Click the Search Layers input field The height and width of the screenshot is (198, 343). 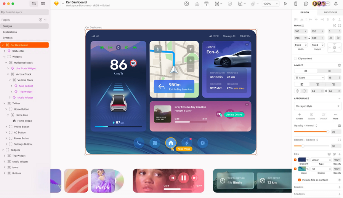coord(25,12)
